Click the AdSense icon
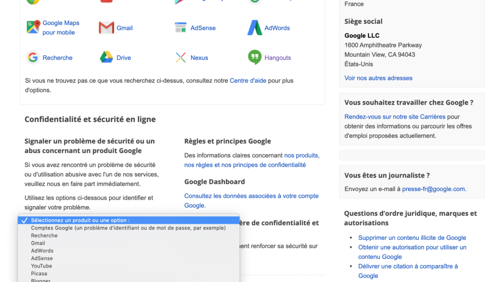This screenshot has width=497, height=282. [x=180, y=28]
